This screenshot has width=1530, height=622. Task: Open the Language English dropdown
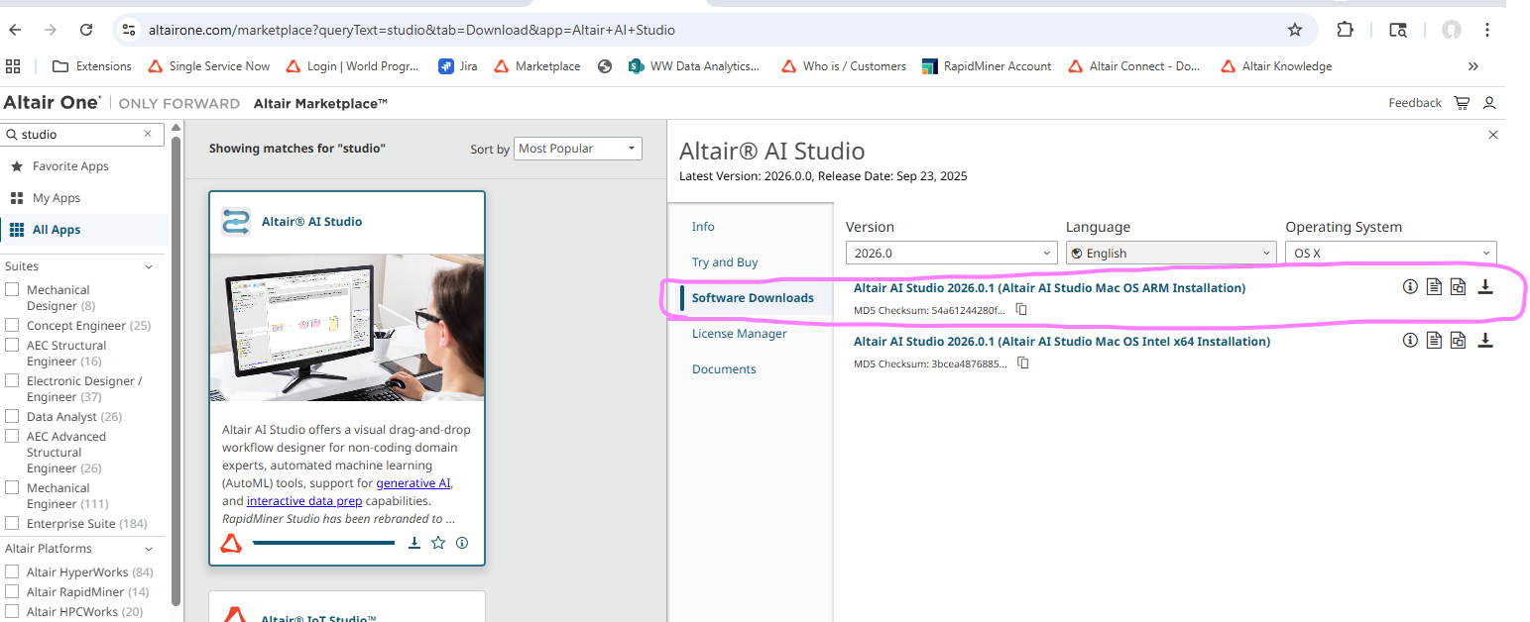click(x=1171, y=253)
